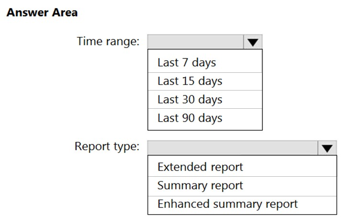Set the time range to one week
Screen dimensions: 348x217
click(x=187, y=63)
